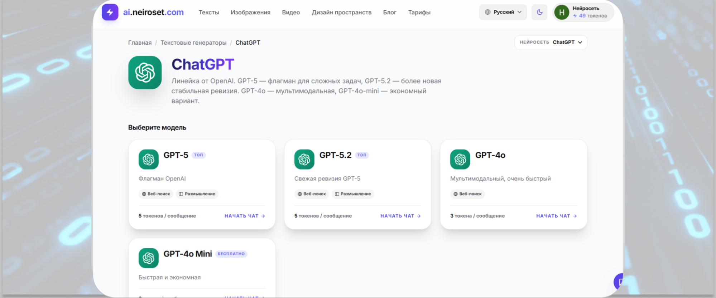Click the GPT-4o model title
Screen dimensions: 716x298
click(490, 155)
